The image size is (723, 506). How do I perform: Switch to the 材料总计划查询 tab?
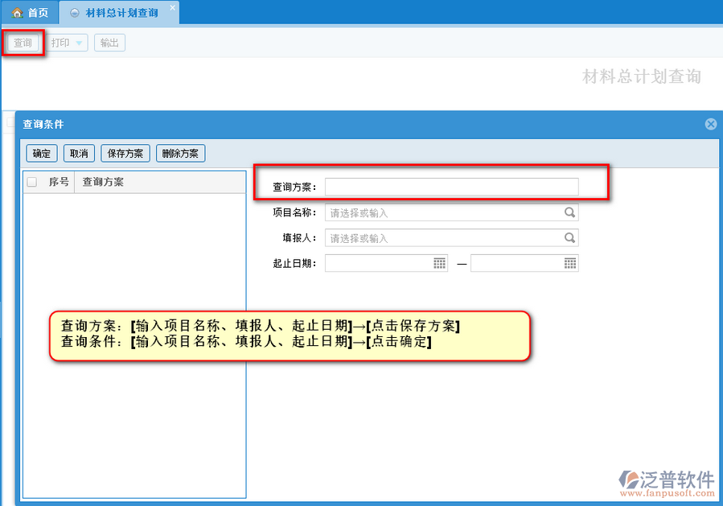[119, 12]
